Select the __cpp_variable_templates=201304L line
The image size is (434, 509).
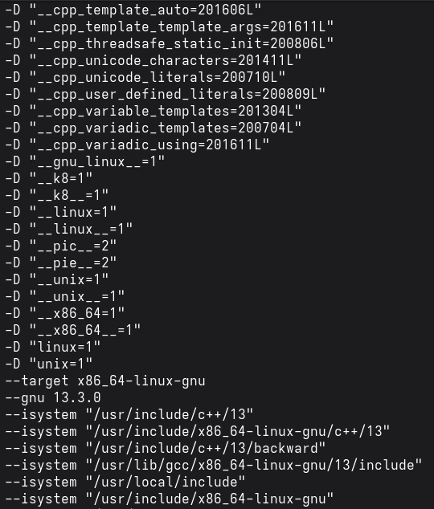pyautogui.click(x=154, y=112)
